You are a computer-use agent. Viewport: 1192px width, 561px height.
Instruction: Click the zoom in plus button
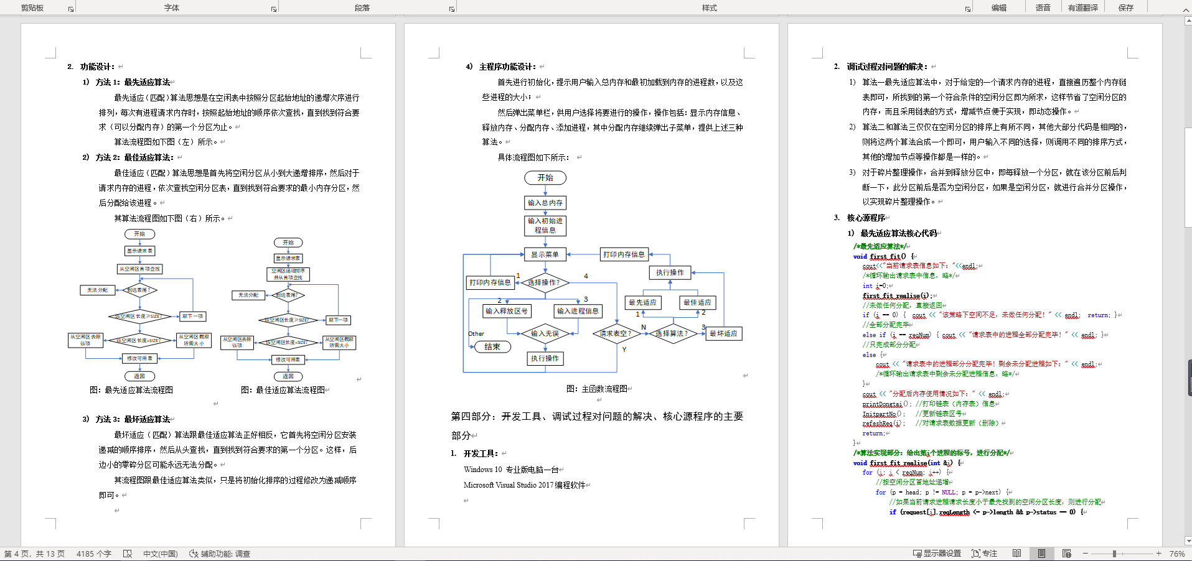(x=1158, y=554)
